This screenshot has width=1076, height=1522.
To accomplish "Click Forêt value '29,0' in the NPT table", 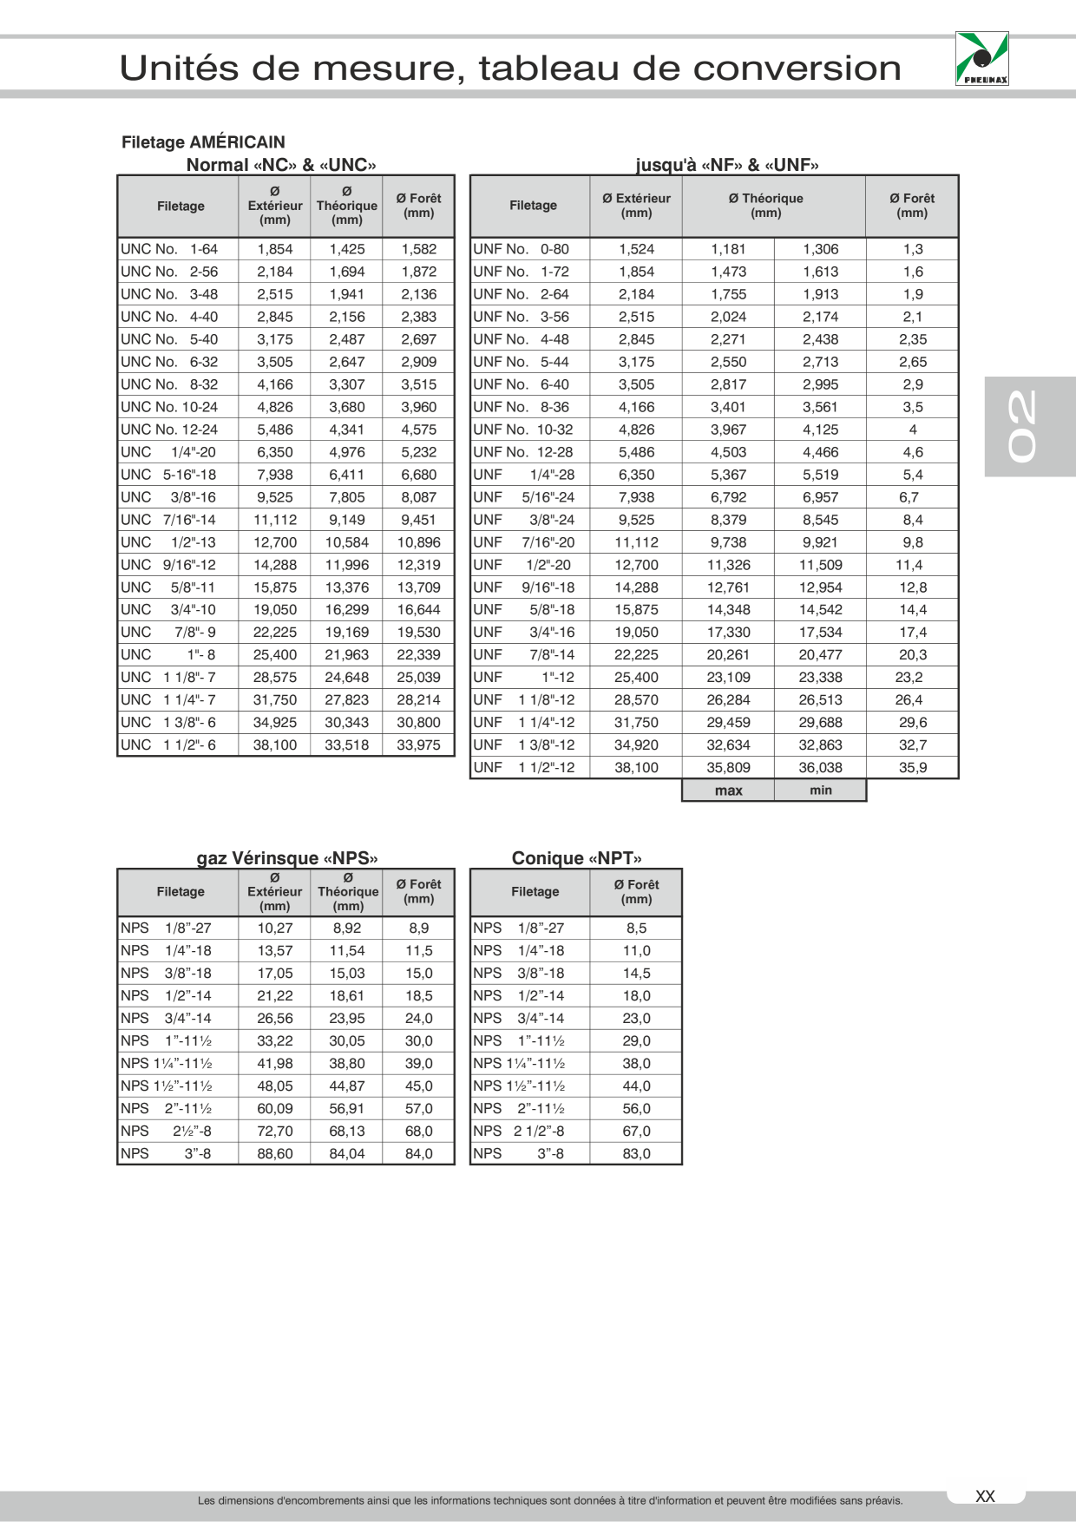I will tap(637, 1041).
